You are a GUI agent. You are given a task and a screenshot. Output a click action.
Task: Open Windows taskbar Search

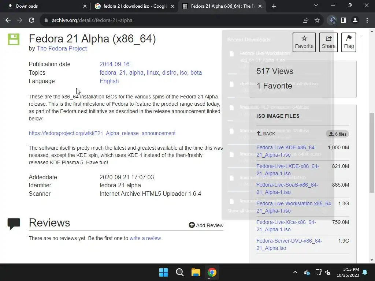click(x=179, y=272)
